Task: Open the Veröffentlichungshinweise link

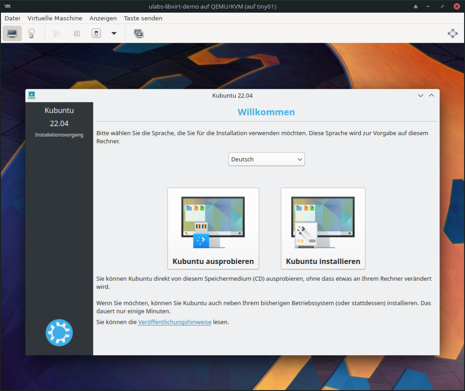Action: click(175, 322)
